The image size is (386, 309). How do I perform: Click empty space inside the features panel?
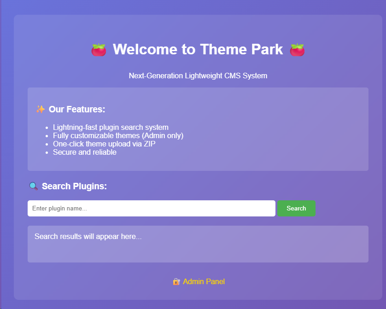pos(276,138)
